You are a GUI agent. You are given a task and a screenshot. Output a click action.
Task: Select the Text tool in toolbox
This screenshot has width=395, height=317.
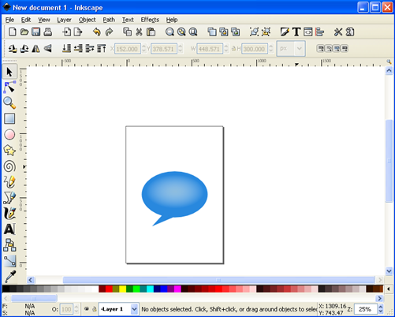pyautogui.click(x=9, y=229)
